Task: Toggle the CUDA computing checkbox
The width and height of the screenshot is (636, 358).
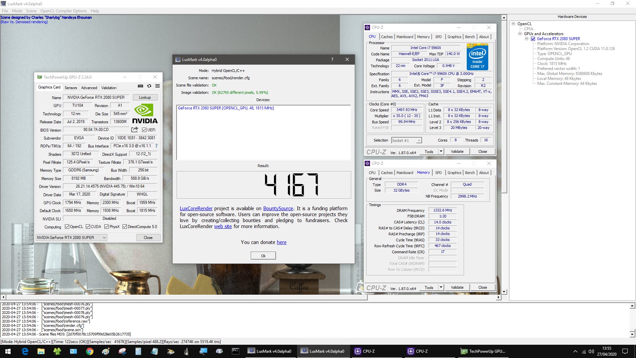Action: 88,227
